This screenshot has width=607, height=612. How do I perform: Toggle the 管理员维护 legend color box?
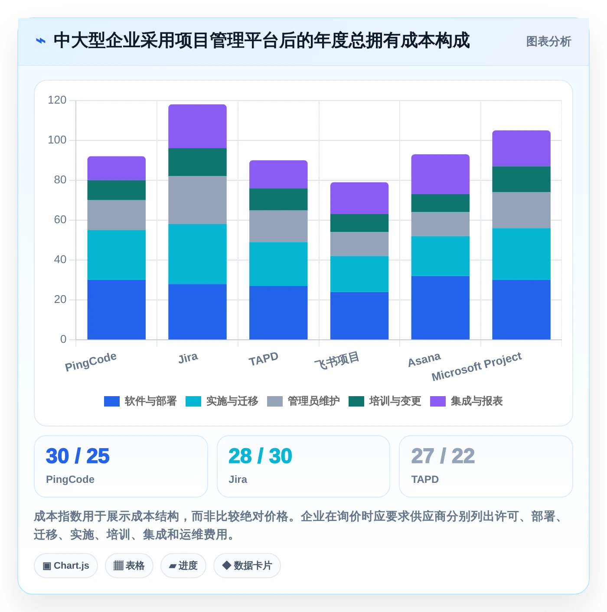(275, 401)
